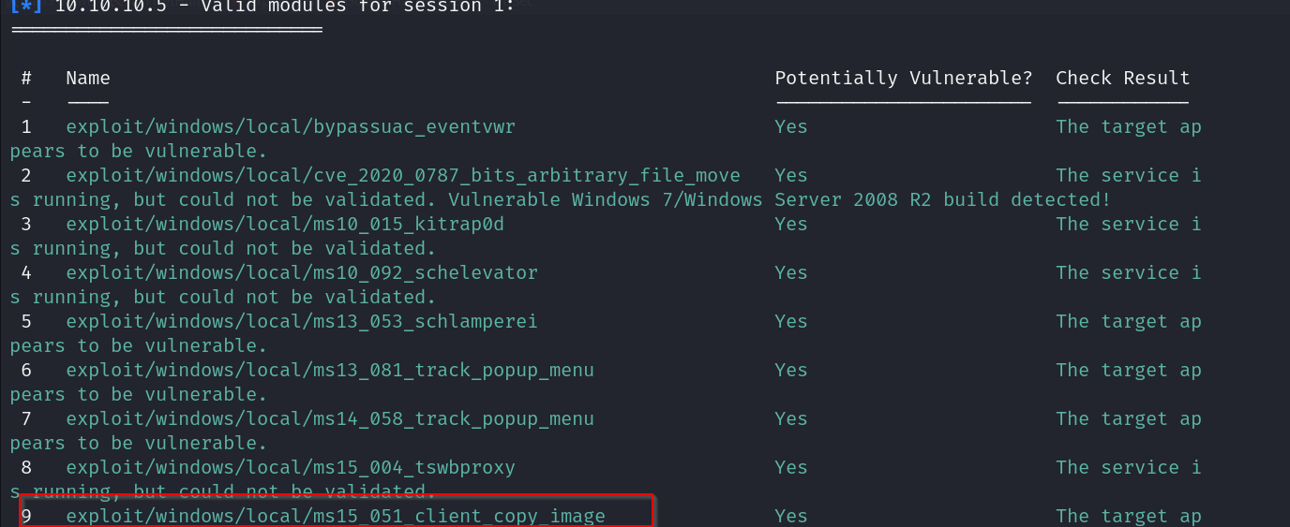
Task: Click "Yes" in the ms15_051_client_copy_image row
Action: click(x=790, y=516)
